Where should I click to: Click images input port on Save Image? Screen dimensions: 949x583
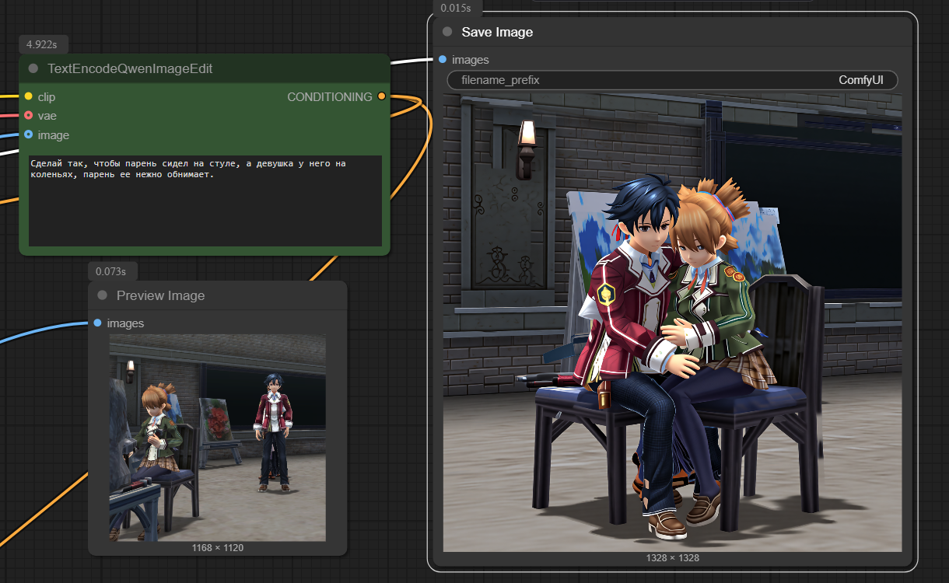coord(443,59)
